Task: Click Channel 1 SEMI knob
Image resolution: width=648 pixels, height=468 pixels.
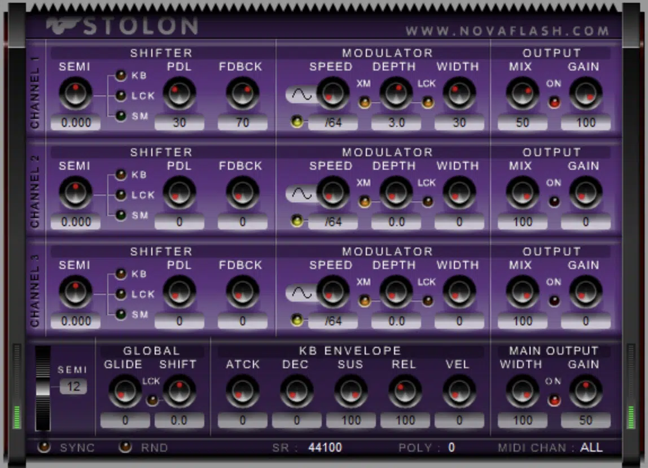Action: point(75,94)
